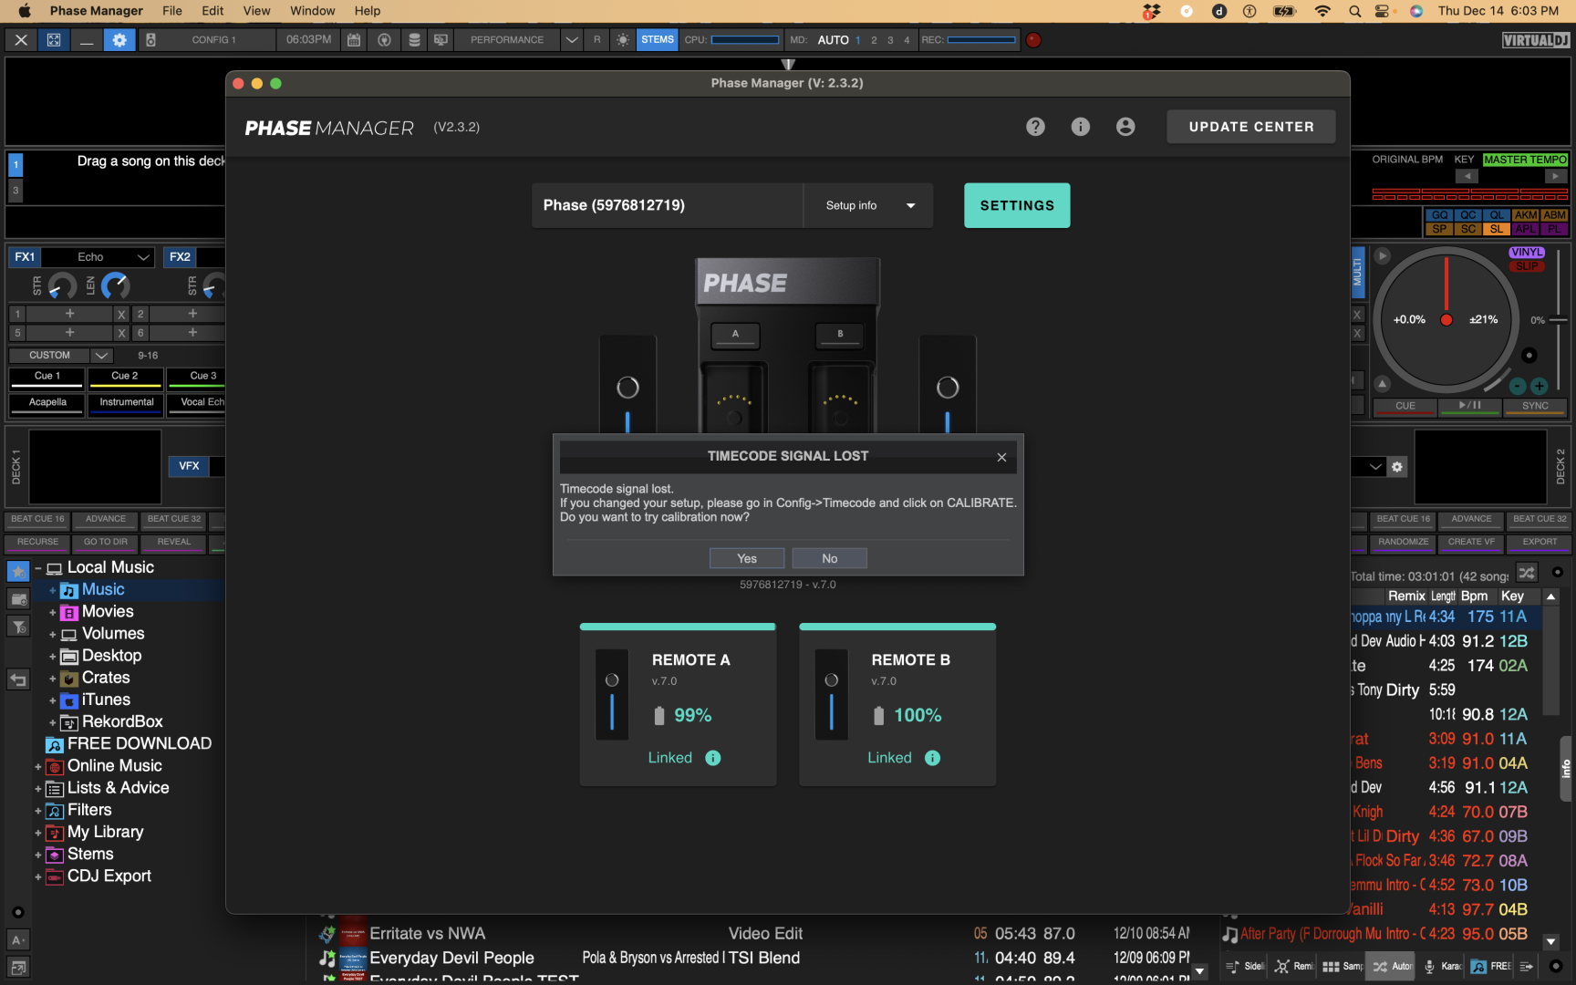
Task: Open the View menu
Action: tap(256, 11)
